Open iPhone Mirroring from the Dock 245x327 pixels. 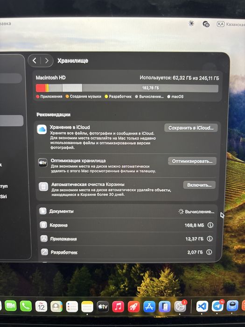pos(165,306)
